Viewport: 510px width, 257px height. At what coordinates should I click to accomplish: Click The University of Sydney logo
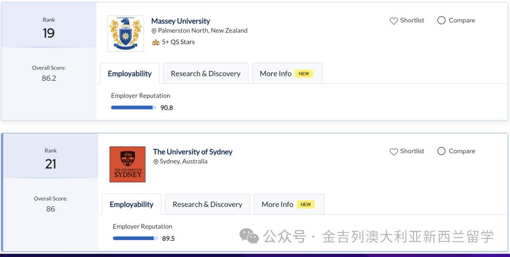[127, 164]
